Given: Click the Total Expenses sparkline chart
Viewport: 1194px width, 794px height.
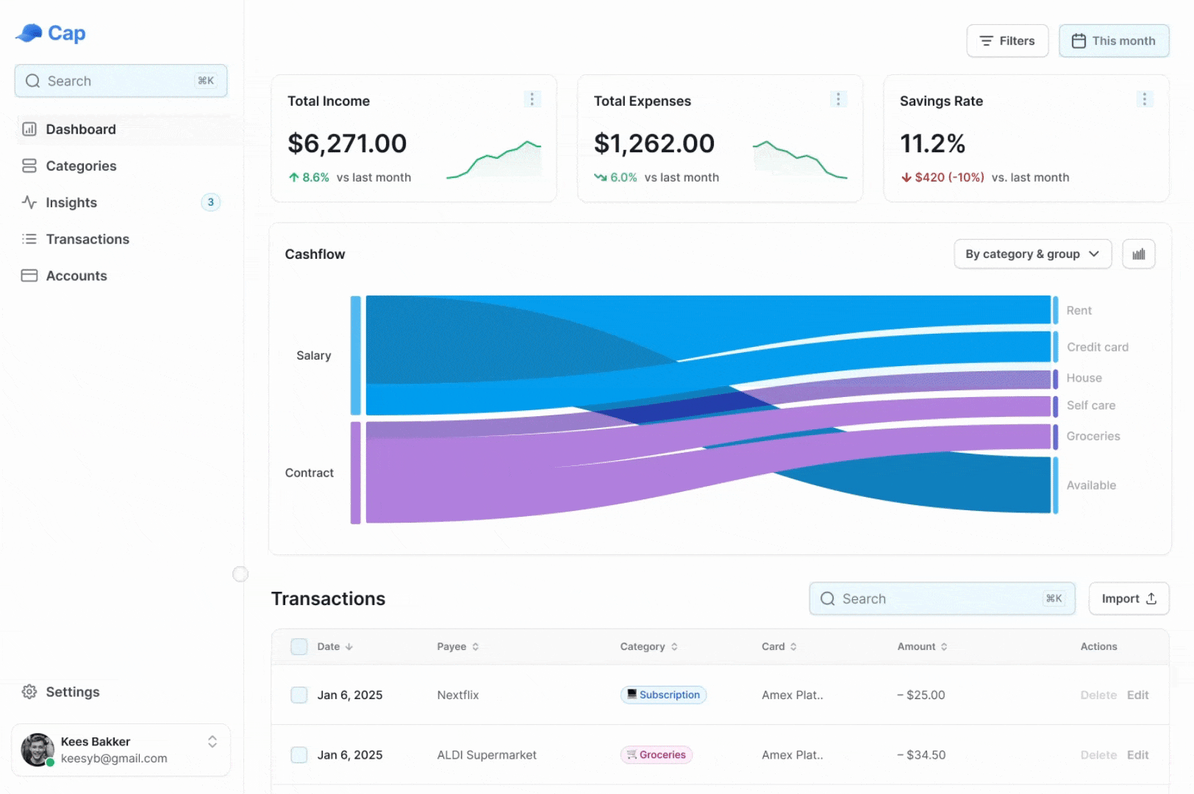Looking at the screenshot, I should 800,160.
